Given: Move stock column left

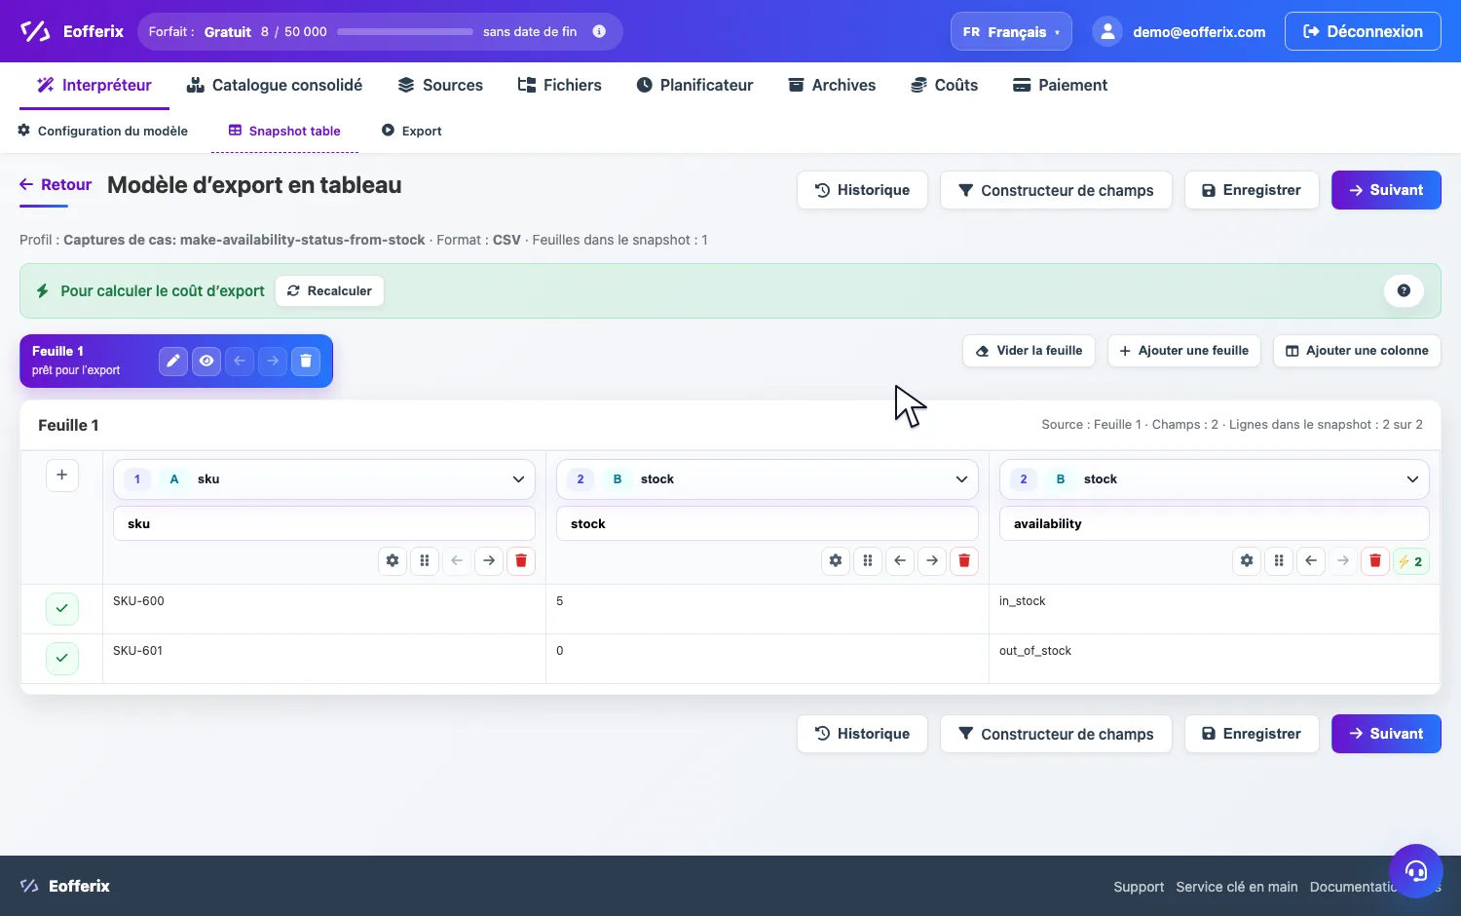Looking at the screenshot, I should (900, 560).
